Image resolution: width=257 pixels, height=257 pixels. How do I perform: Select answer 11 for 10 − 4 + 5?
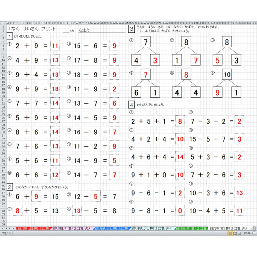[239, 211]
